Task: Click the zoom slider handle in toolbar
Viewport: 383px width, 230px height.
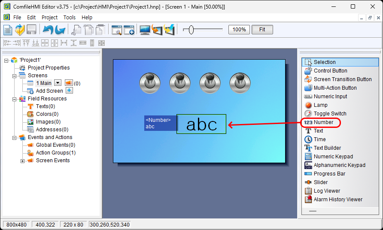Action: click(191, 30)
